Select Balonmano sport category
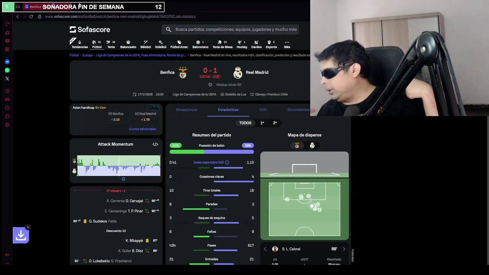 click(200, 44)
